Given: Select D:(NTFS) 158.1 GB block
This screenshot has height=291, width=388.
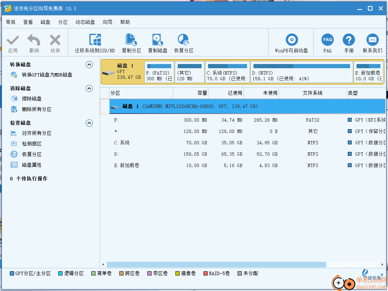Looking at the screenshot, I should pos(302,72).
